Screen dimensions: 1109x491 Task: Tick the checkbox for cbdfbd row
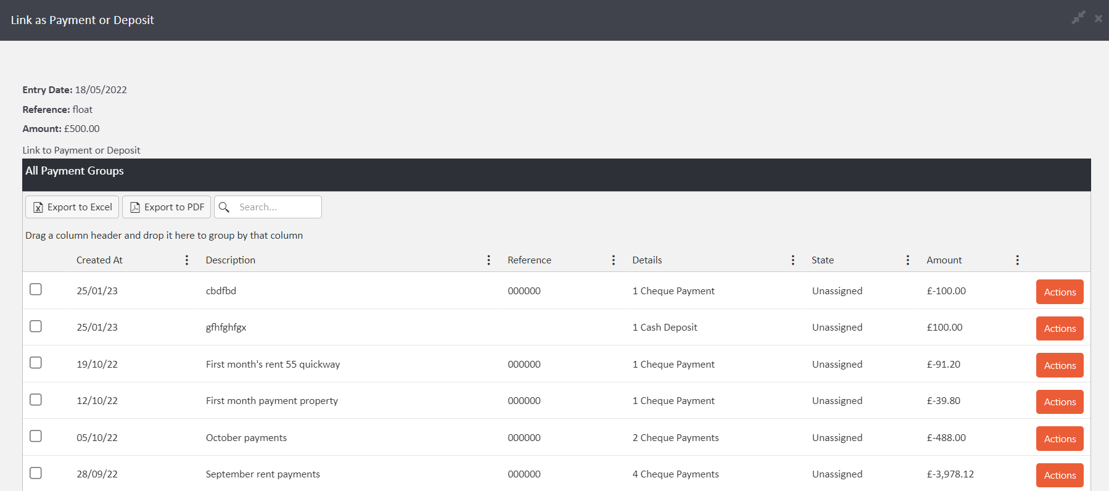[36, 289]
